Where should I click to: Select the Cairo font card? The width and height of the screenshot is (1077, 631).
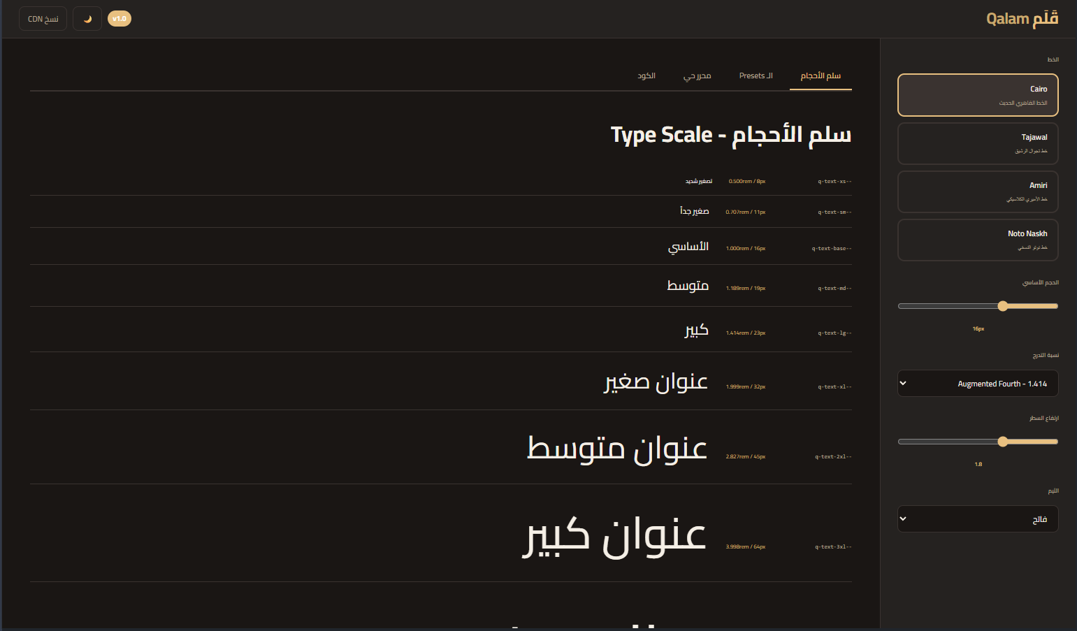[978, 95]
